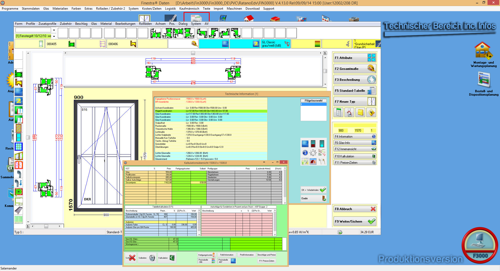The image size is (500, 271).
Task: Click the blue info circle icon in Technische Information
Action: [305, 153]
